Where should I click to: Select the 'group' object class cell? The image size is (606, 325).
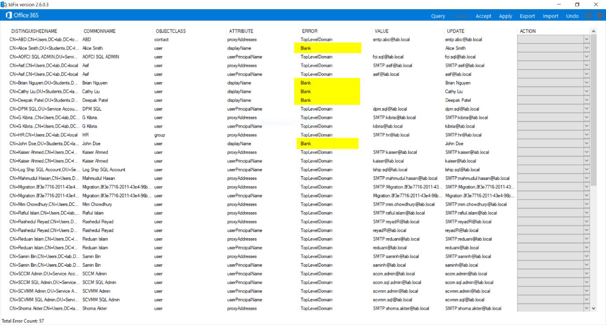coord(160,135)
